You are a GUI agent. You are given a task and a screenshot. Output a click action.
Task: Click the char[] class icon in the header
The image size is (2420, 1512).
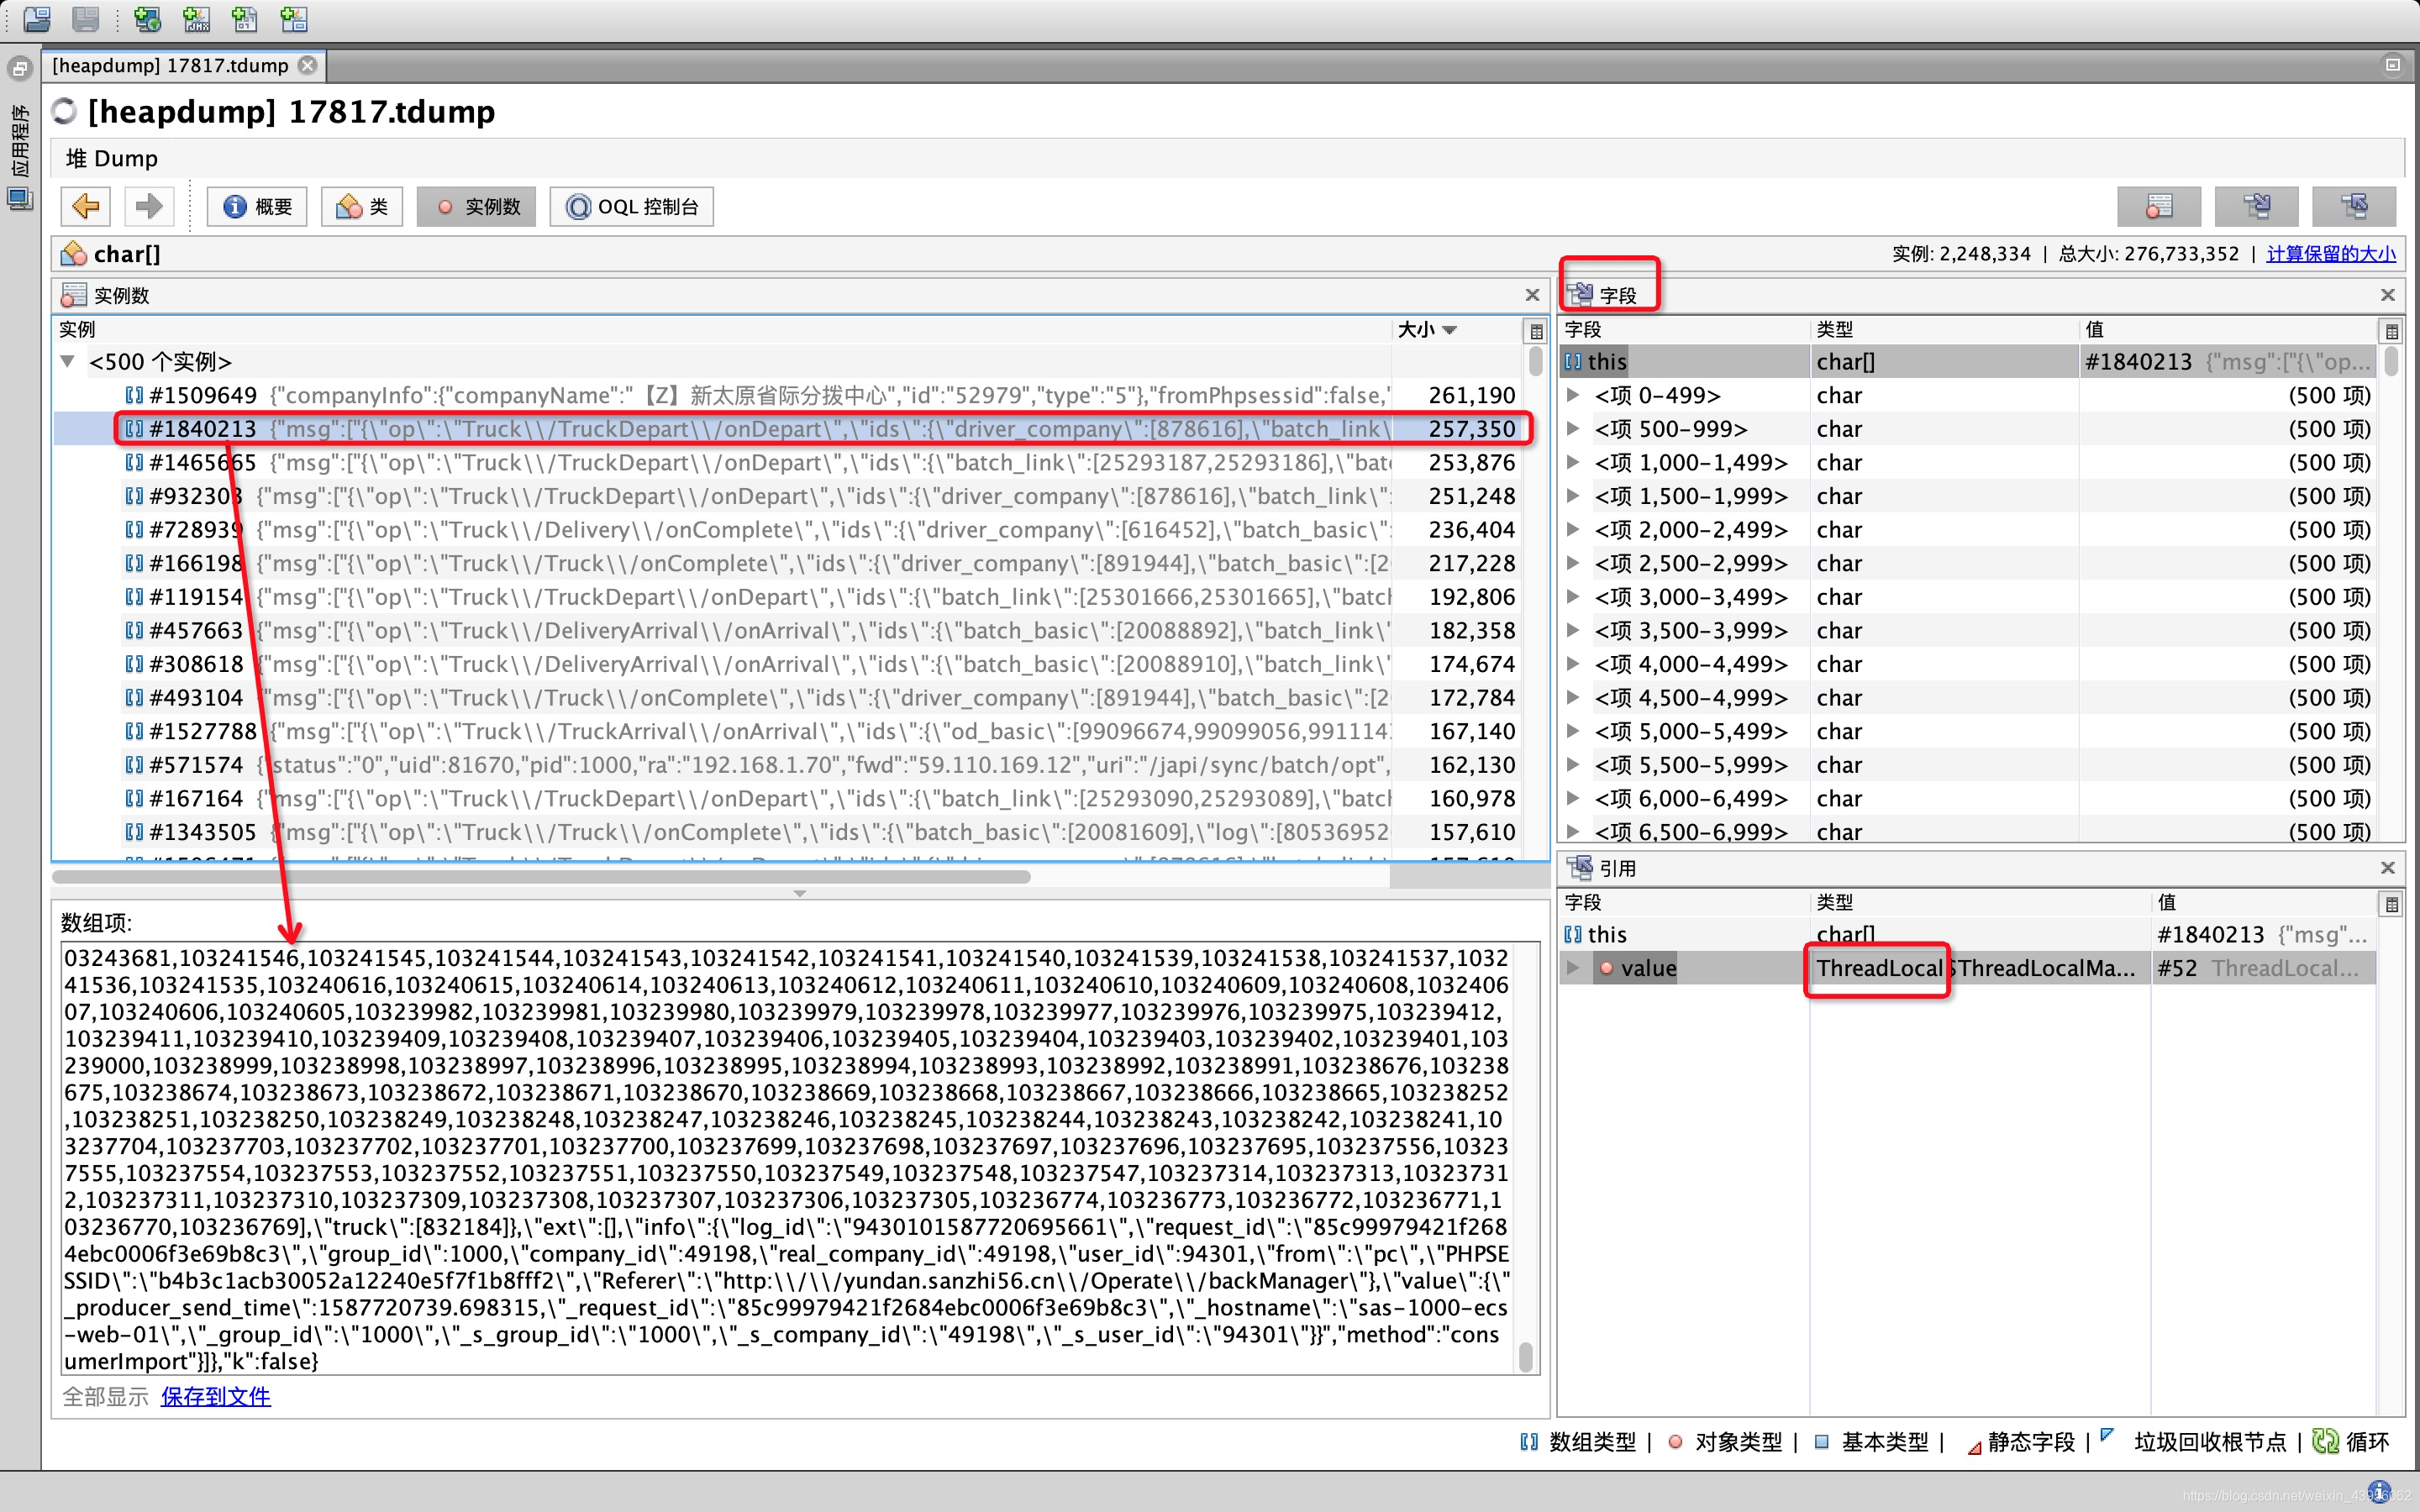[74, 254]
